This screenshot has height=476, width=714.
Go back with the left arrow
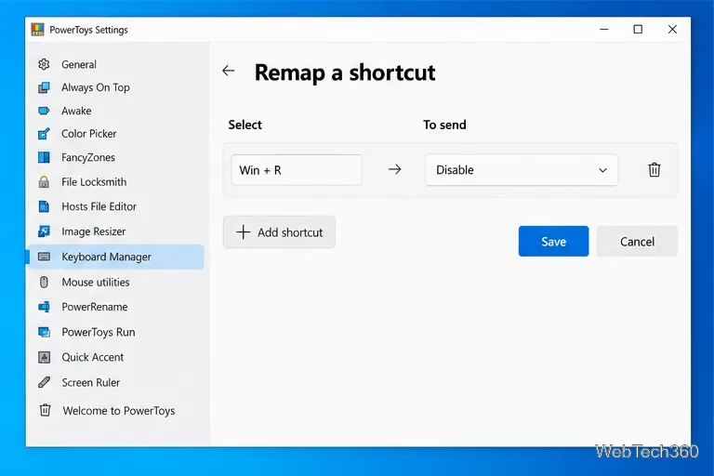pos(228,71)
